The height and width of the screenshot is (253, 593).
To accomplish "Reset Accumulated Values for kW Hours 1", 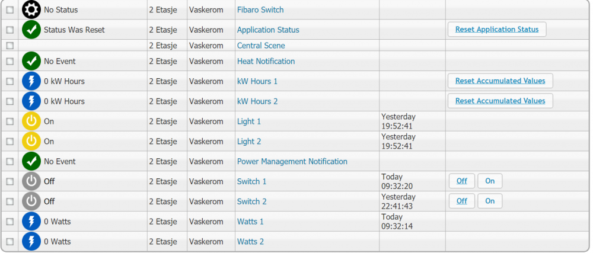I will (x=500, y=81).
